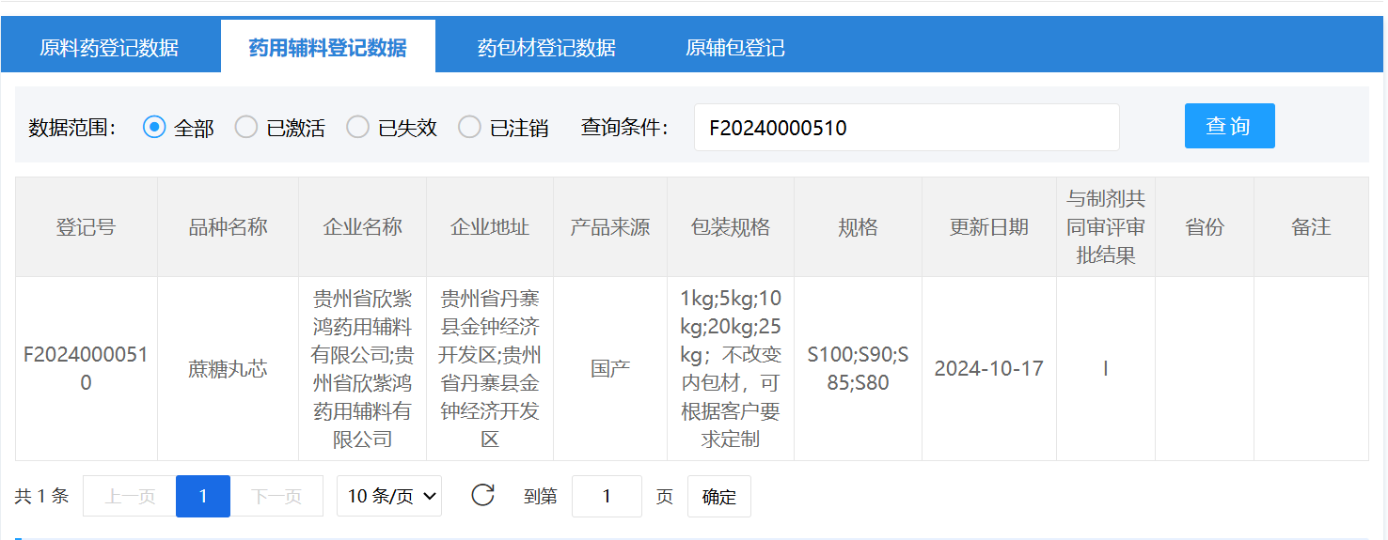Select the 已注销 radio button
Viewport: 1388px width, 540px height.
click(x=469, y=128)
